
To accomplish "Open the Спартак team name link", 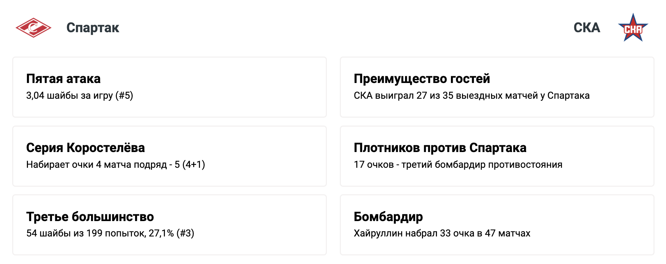I will pos(92,28).
